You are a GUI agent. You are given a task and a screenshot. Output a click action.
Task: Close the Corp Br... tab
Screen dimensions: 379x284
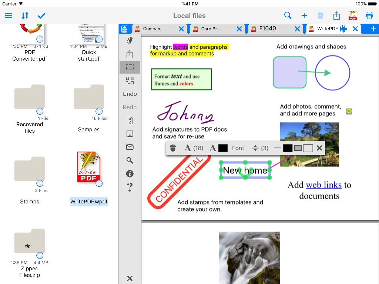[x=239, y=29]
